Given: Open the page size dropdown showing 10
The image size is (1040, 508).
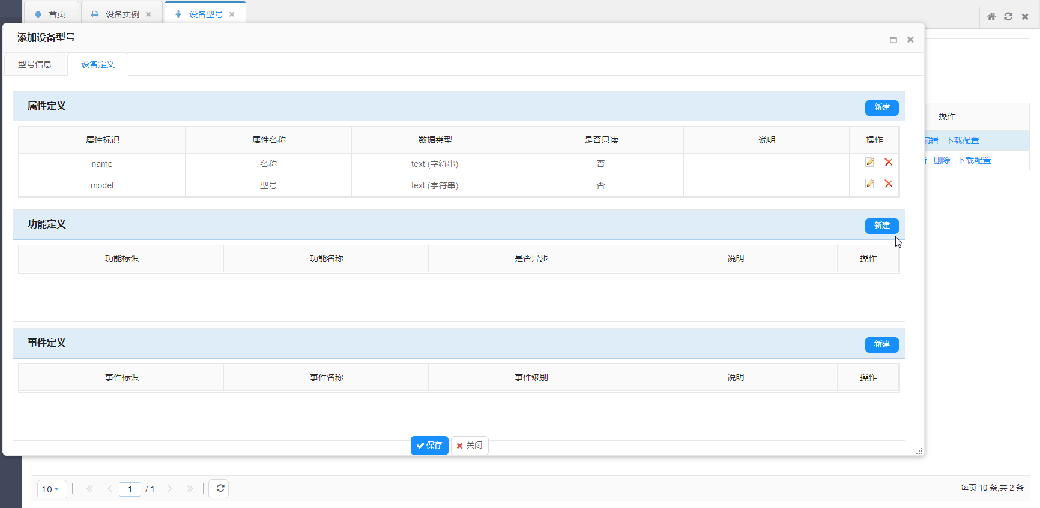Looking at the screenshot, I should [52, 489].
